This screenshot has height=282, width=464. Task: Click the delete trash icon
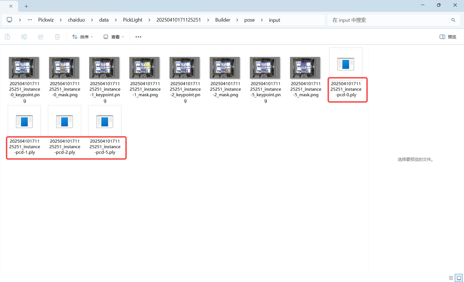pos(57,37)
